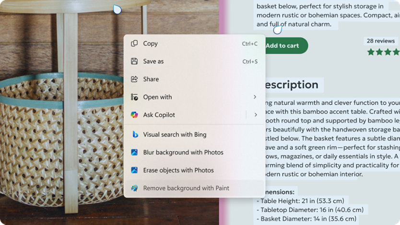The width and height of the screenshot is (400, 225).
Task: Select Blur background with Photos
Action: [x=195, y=152]
